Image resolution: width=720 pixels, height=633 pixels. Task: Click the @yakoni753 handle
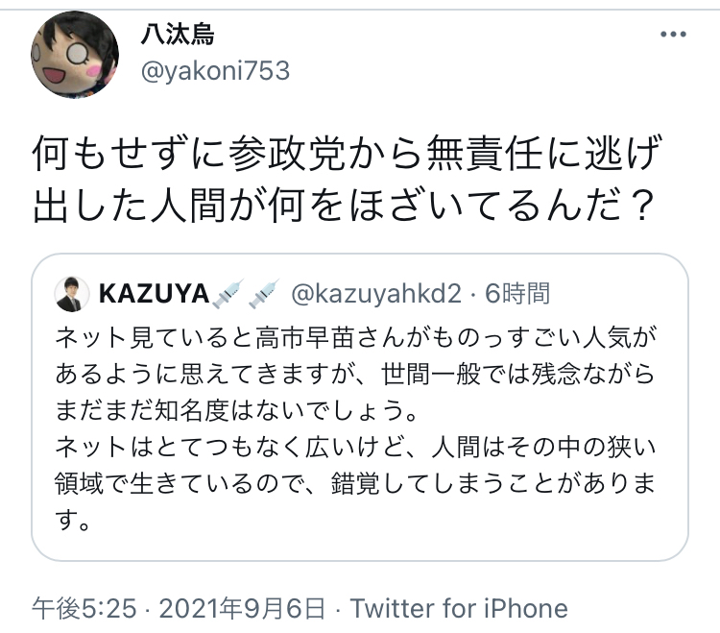(x=215, y=71)
